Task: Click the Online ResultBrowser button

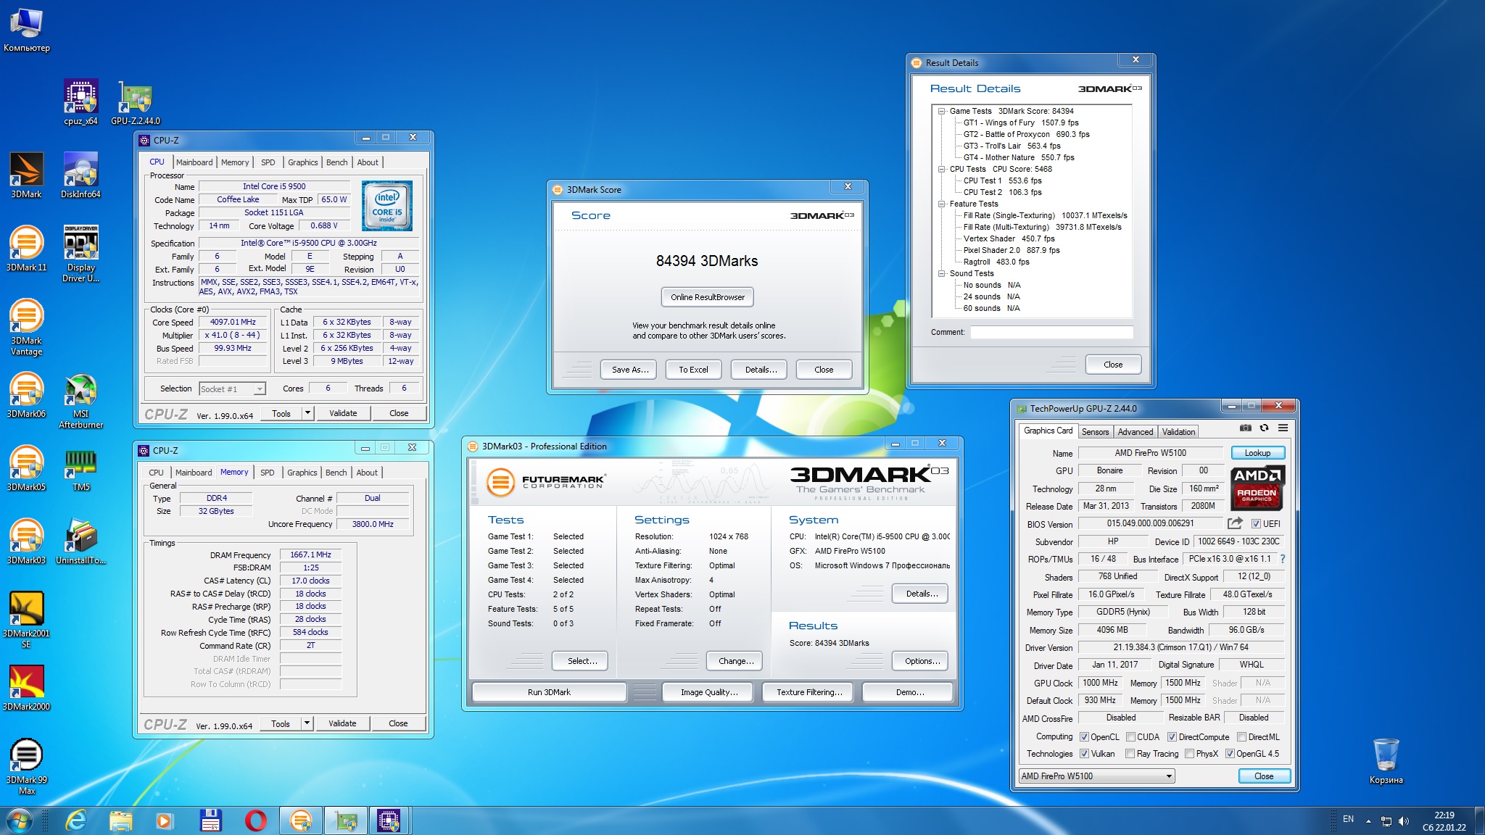Action: (x=707, y=297)
